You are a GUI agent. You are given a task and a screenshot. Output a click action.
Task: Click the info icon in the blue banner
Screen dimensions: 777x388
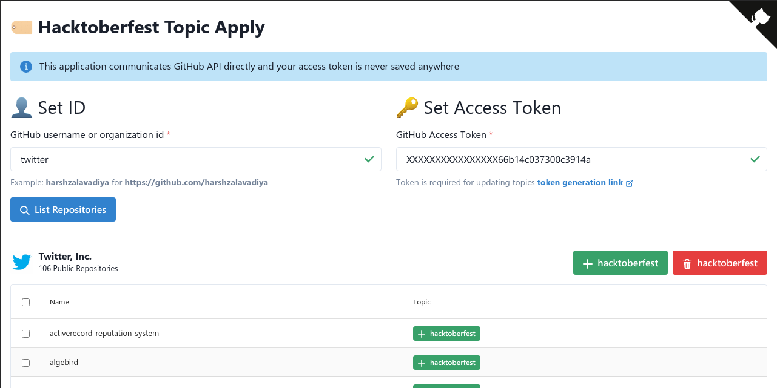(25, 67)
